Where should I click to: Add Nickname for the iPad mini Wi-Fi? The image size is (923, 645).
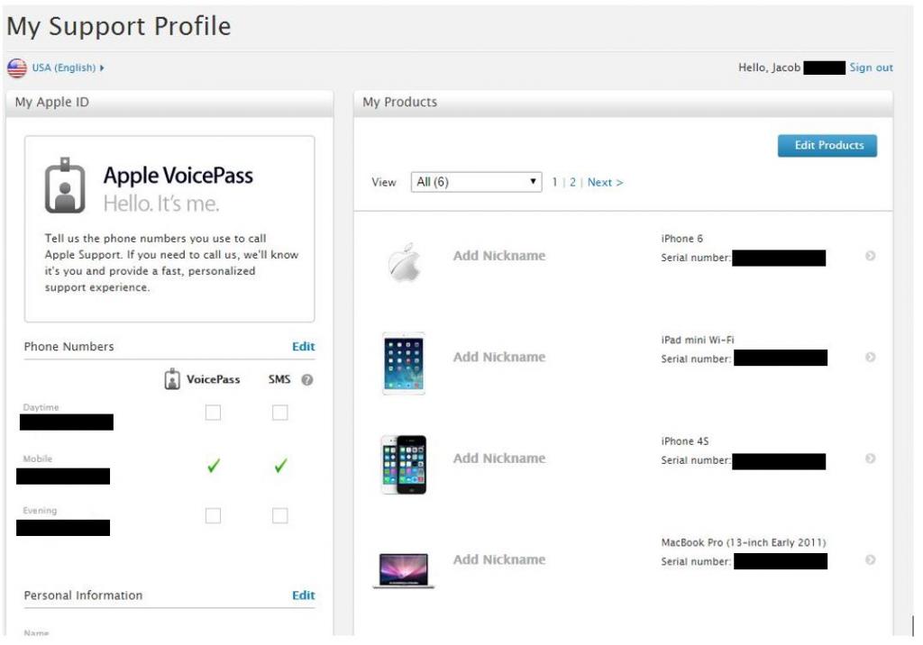(x=499, y=358)
